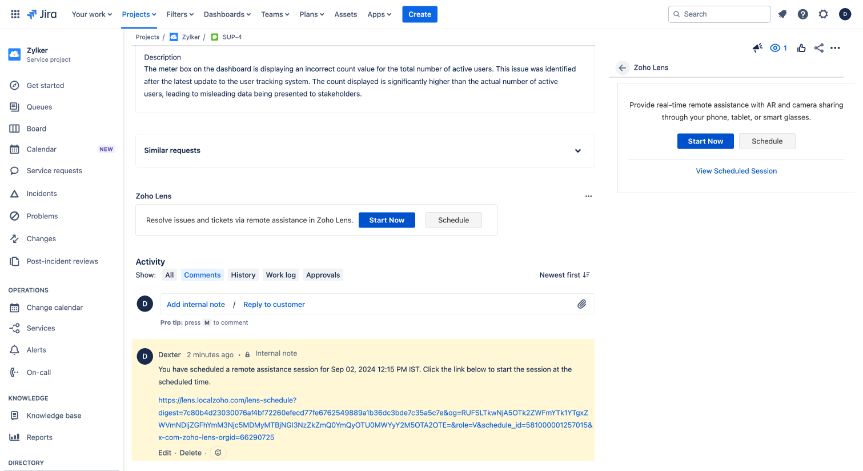Screen dimensions: 863x471
Task: Edit Dexter's internal note
Action: tap(164, 453)
